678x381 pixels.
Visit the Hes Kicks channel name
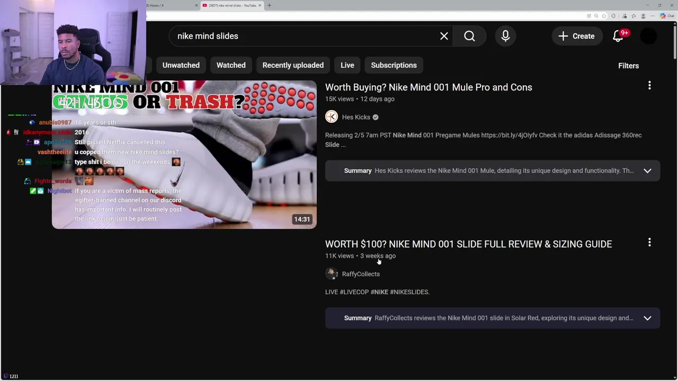(356, 117)
